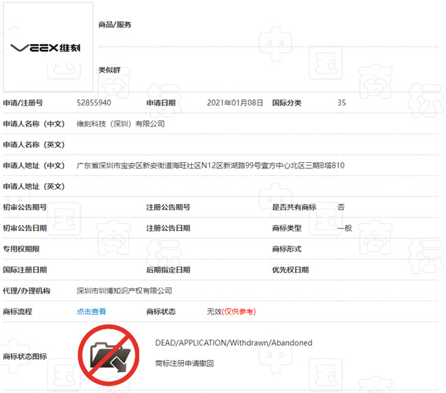Click the 优先权日期 field label
This screenshot has width=446, height=393.
pyautogui.click(x=290, y=270)
